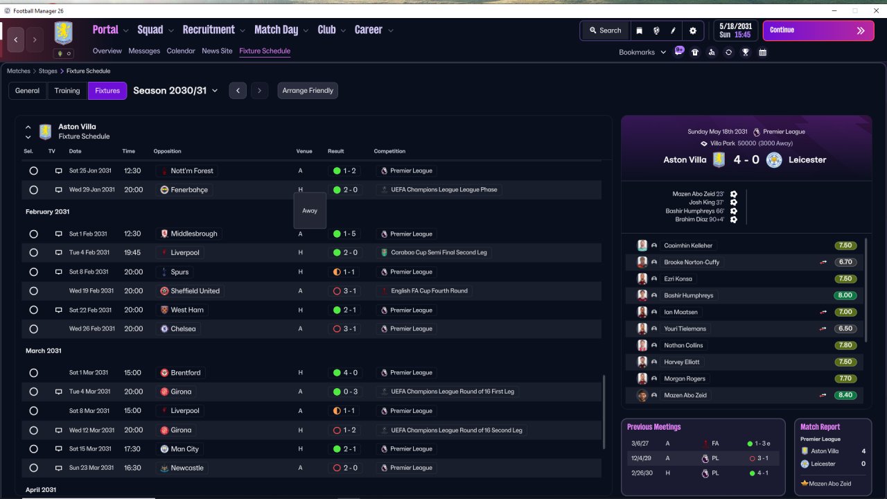
Task: Switch to the General tab
Action: tap(28, 91)
